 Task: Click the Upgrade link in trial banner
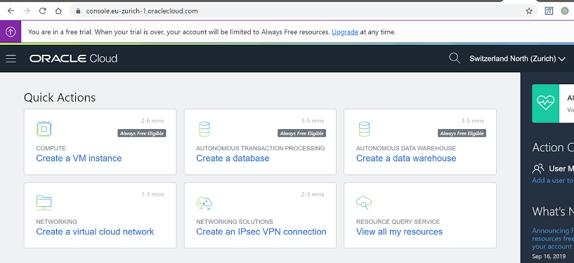click(x=345, y=32)
